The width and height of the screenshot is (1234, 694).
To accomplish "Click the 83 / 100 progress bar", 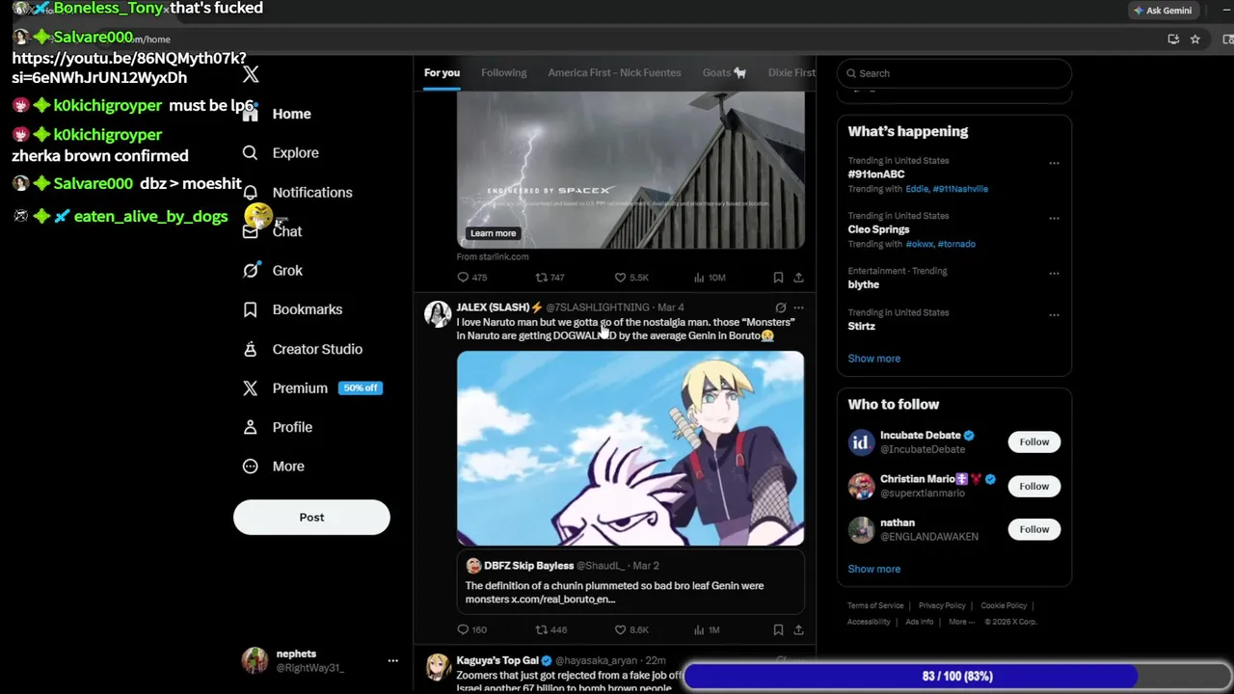I will pyautogui.click(x=956, y=677).
